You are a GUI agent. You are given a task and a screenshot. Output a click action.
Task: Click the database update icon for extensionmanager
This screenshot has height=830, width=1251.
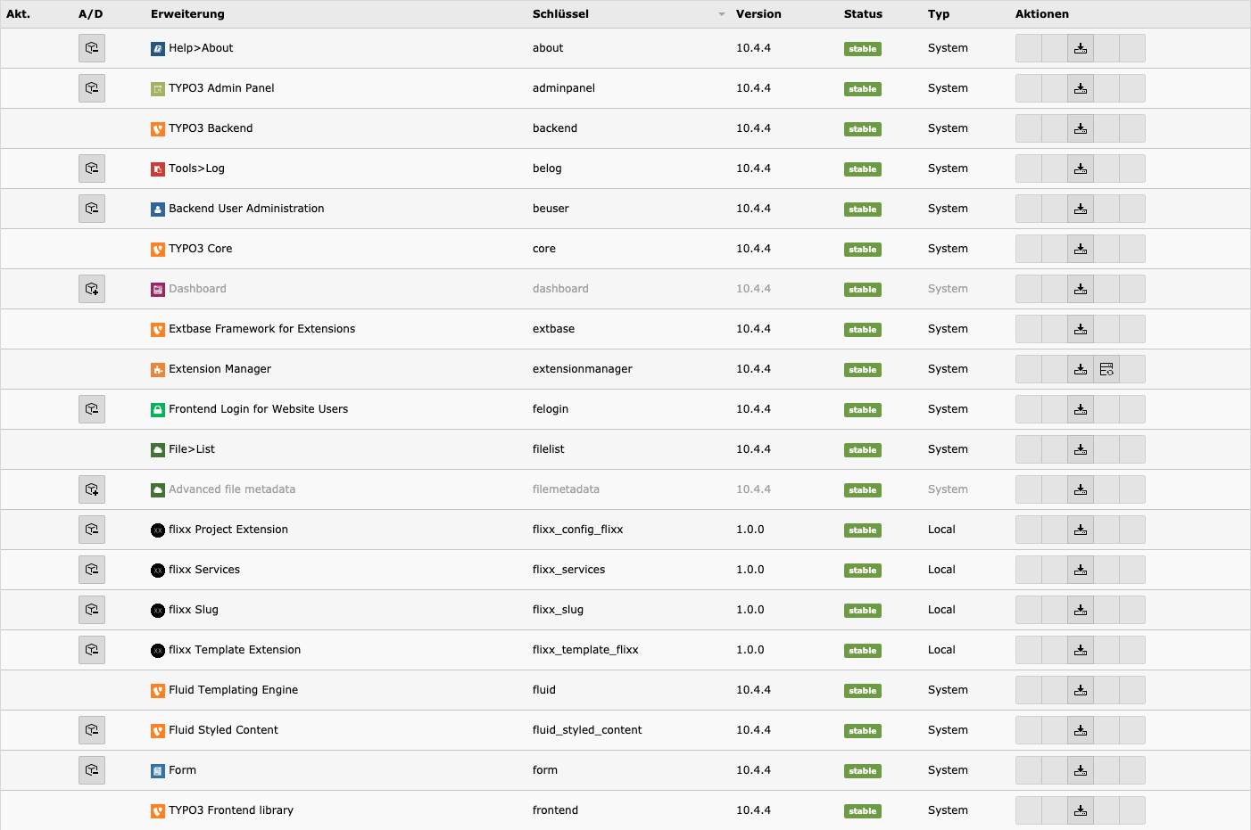1106,369
